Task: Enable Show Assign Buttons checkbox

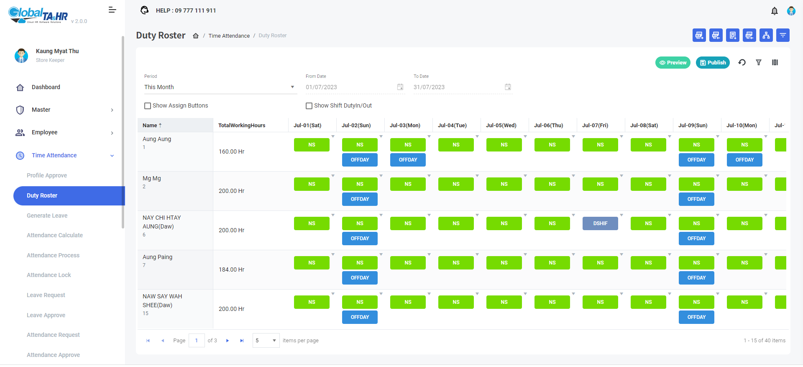Action: [148, 106]
